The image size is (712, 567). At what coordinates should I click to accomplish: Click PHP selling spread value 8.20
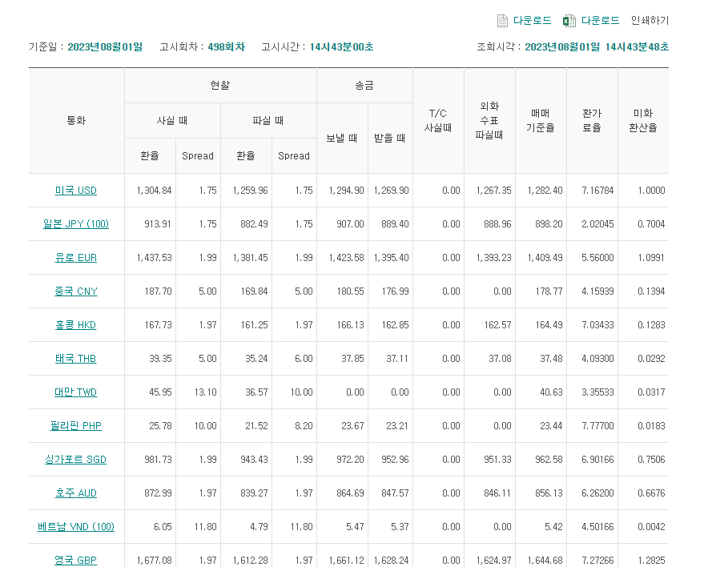coord(304,425)
